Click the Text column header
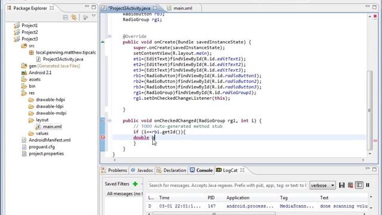Viewport: 382px width, 215px height. click(x=324, y=198)
